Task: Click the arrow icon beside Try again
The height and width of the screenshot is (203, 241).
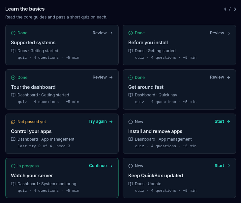Action: (x=111, y=121)
